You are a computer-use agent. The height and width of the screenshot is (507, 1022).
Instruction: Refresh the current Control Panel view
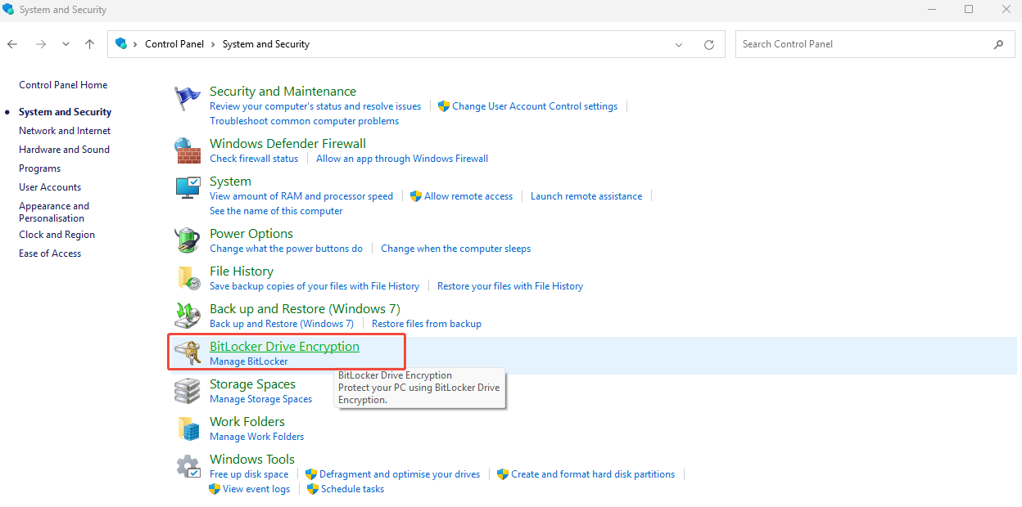[x=709, y=45]
